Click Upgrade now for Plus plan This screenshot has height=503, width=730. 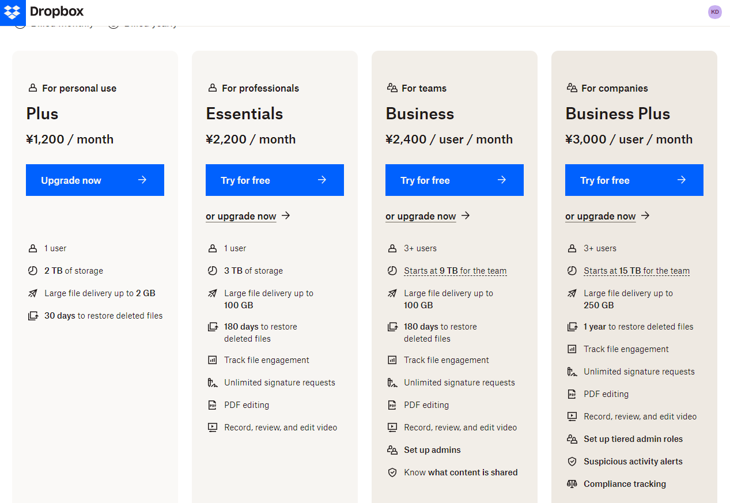click(95, 180)
